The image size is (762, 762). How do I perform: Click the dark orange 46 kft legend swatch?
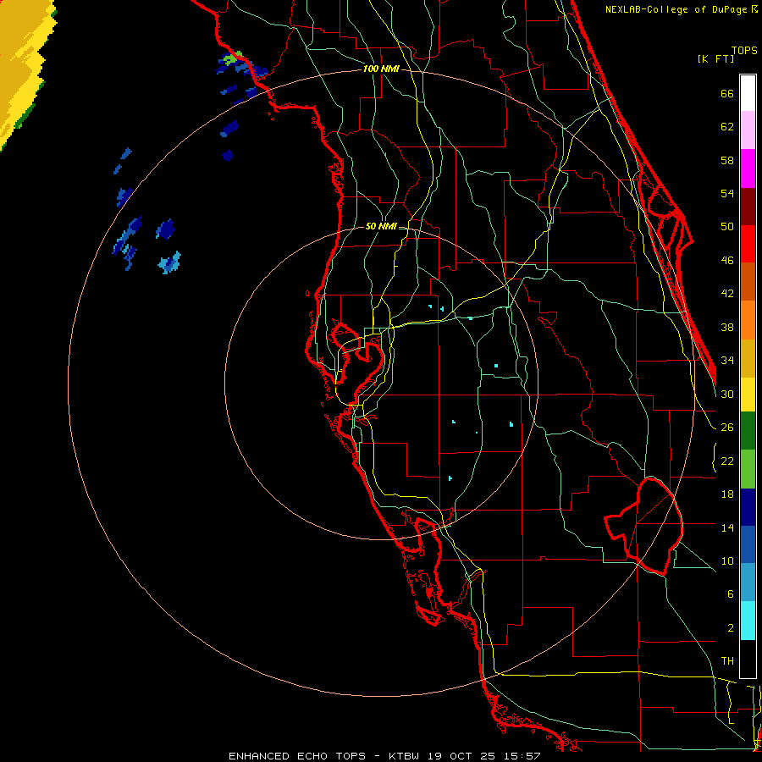[x=748, y=282]
